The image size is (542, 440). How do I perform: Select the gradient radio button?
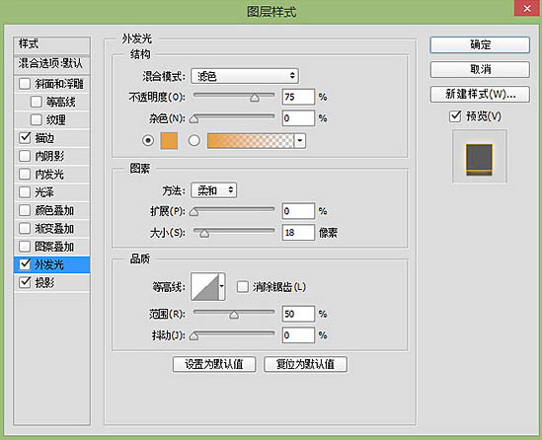point(194,140)
